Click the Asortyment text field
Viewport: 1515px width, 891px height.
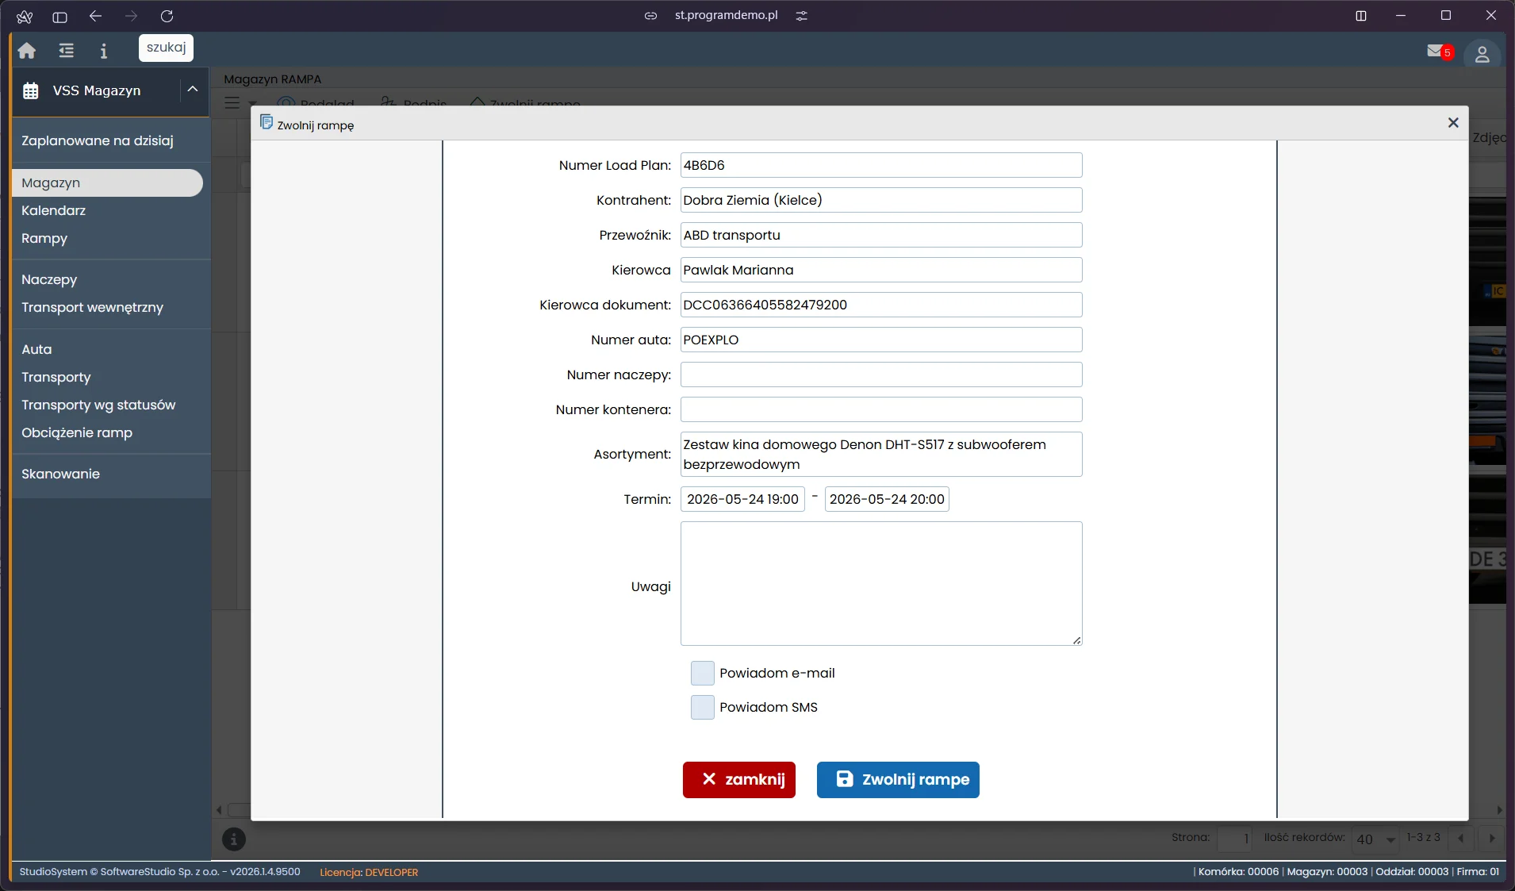click(881, 454)
